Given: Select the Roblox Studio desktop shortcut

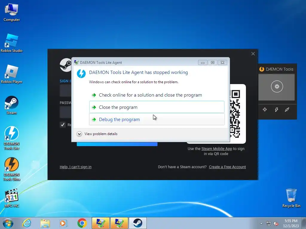Looking at the screenshot, I should click(x=12, y=43).
